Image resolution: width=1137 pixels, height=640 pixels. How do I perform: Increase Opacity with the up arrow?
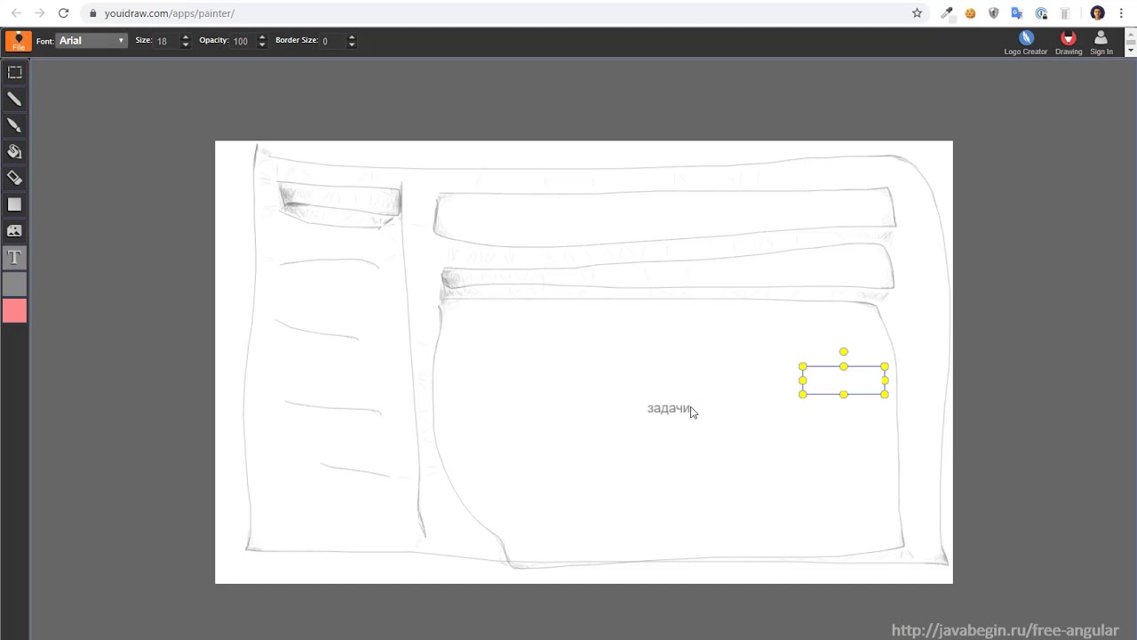click(261, 37)
